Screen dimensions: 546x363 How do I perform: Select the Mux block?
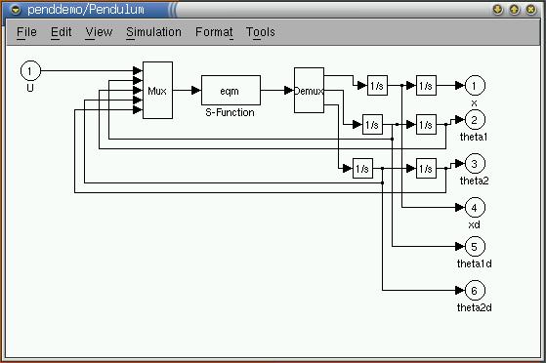(x=157, y=90)
